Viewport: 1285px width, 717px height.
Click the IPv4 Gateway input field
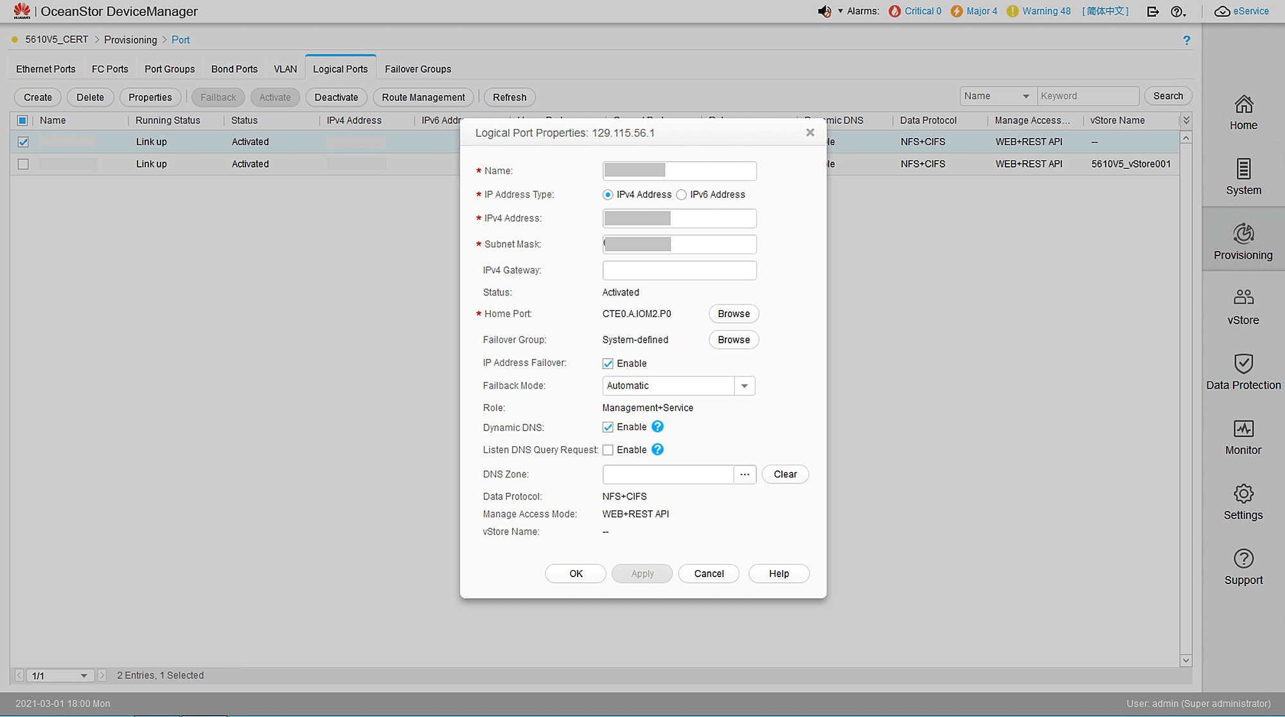coord(679,270)
